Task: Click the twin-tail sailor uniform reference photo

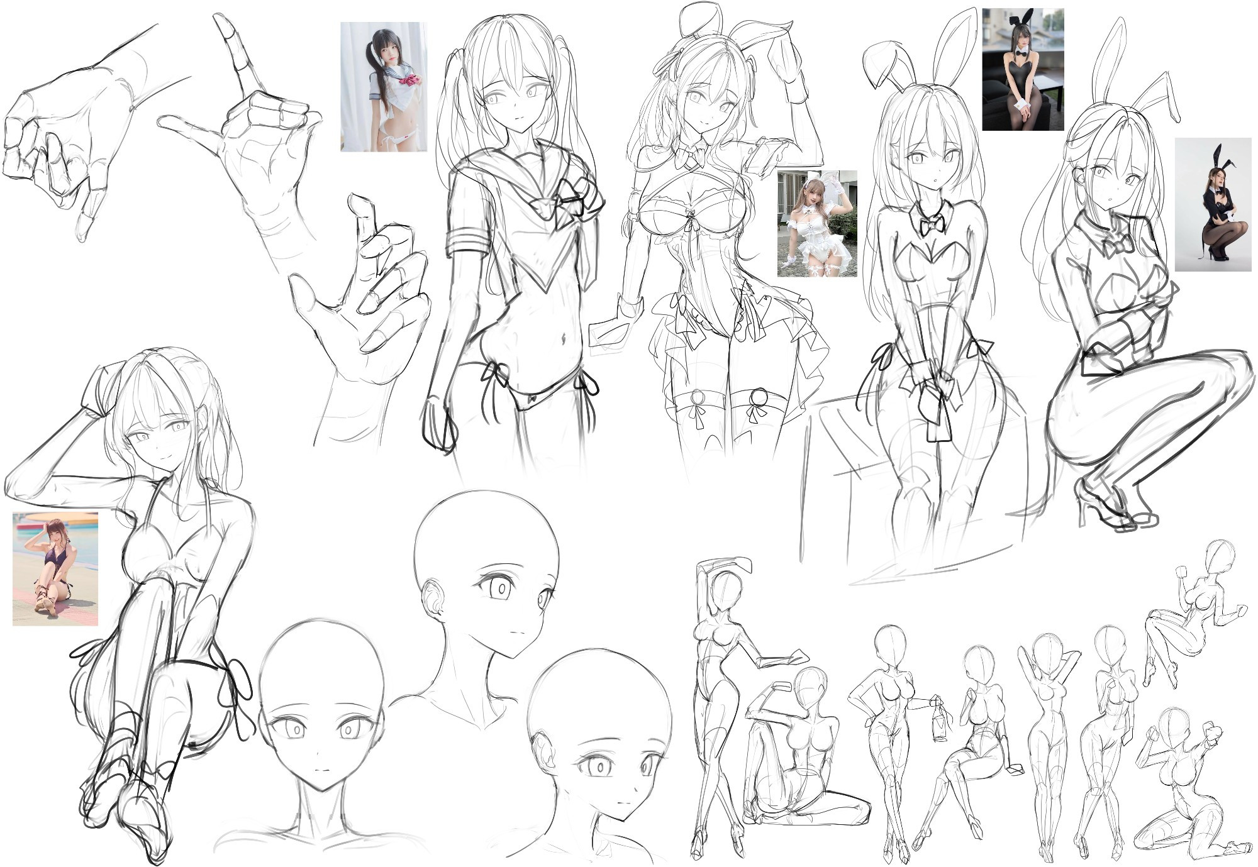Action: (x=384, y=87)
